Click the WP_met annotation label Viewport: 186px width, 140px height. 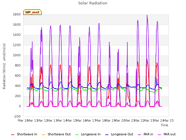[x=32, y=12]
